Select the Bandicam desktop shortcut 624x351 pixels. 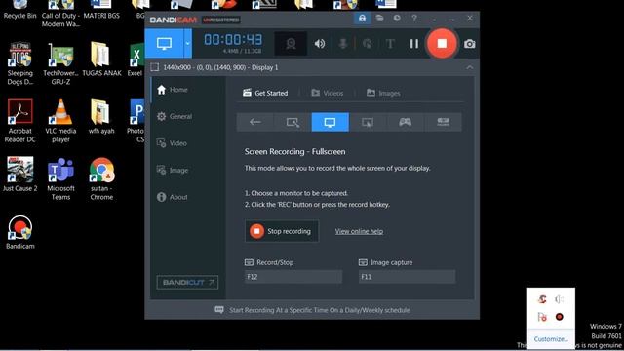click(19, 232)
